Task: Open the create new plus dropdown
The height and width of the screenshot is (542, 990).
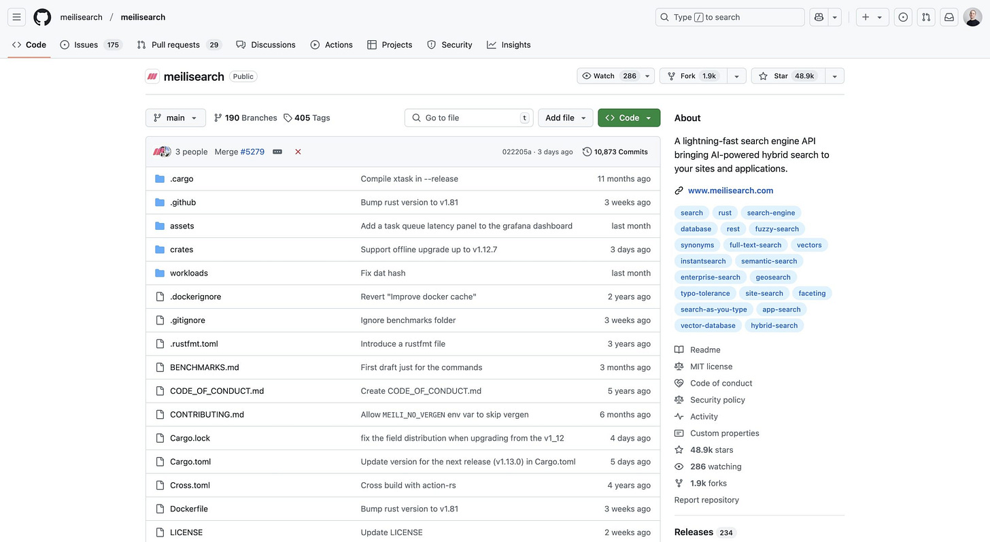Action: click(872, 17)
